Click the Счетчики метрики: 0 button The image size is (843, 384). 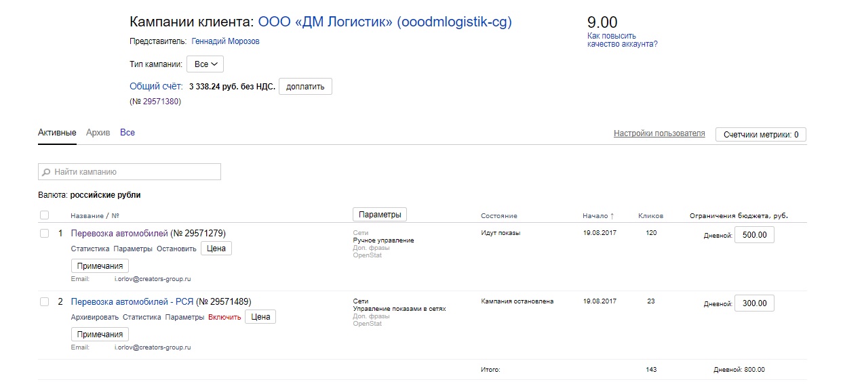[761, 134]
